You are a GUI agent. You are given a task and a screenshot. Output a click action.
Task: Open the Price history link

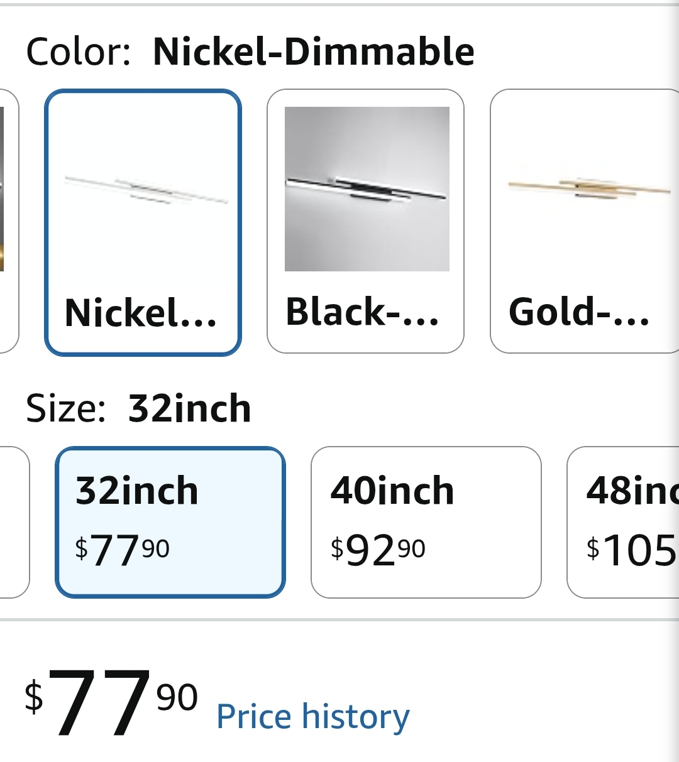pos(313,717)
